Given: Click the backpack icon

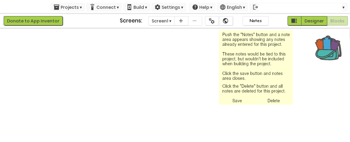Looking at the screenshot, I should [328, 48].
